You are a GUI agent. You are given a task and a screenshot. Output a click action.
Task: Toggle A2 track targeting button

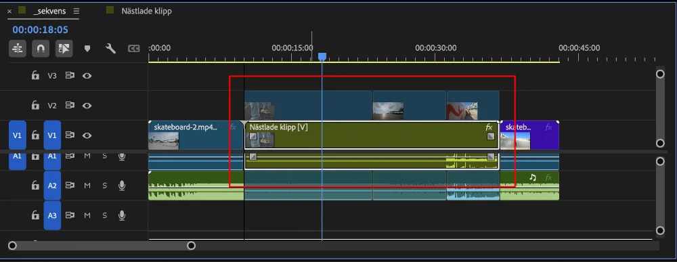(52, 185)
